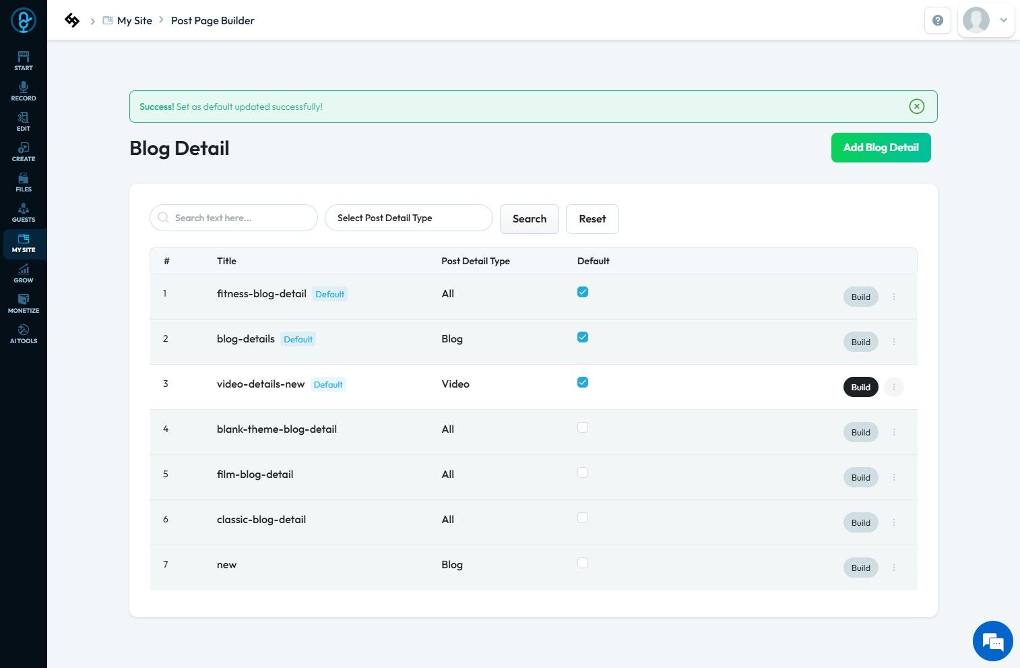Image resolution: width=1020 pixels, height=668 pixels.
Task: Enable default checkbox for the "new" row
Action: [583, 563]
